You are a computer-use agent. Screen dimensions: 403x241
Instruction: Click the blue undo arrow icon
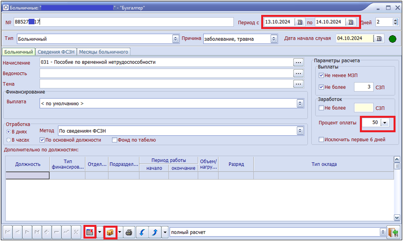[x=141, y=233]
